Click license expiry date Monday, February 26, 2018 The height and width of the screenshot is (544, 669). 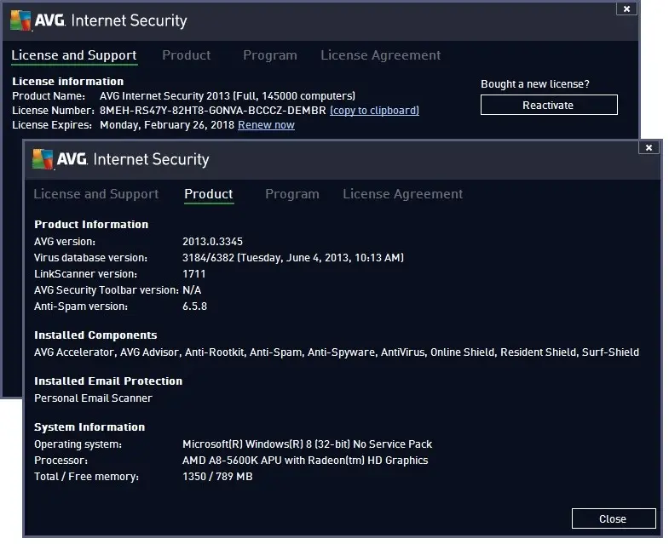coord(167,125)
